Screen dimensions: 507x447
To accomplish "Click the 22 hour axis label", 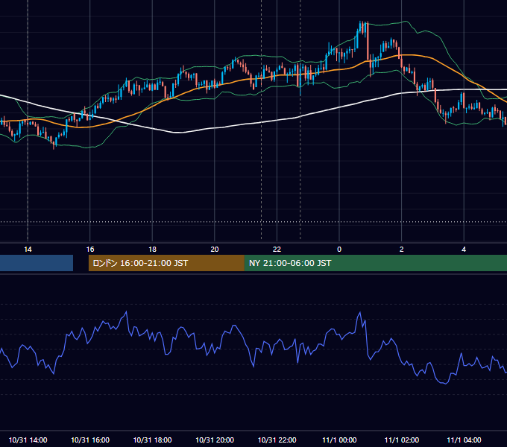I will [277, 249].
